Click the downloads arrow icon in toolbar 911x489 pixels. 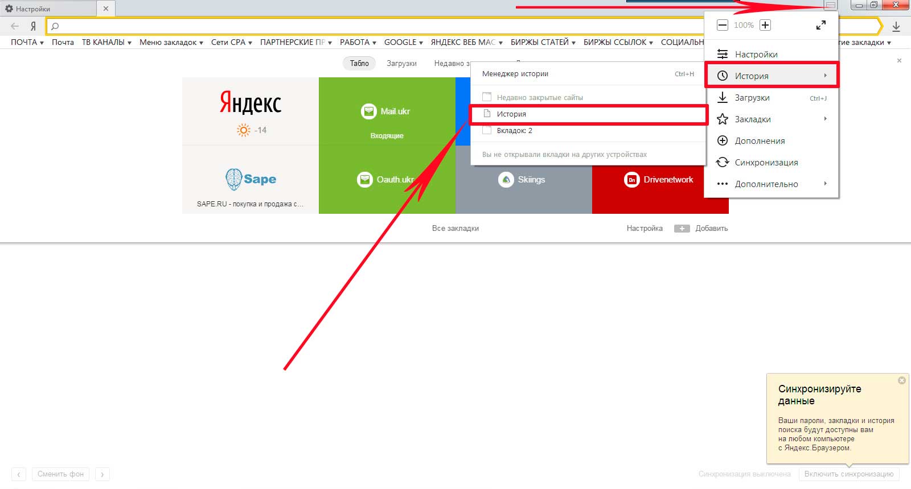click(896, 26)
